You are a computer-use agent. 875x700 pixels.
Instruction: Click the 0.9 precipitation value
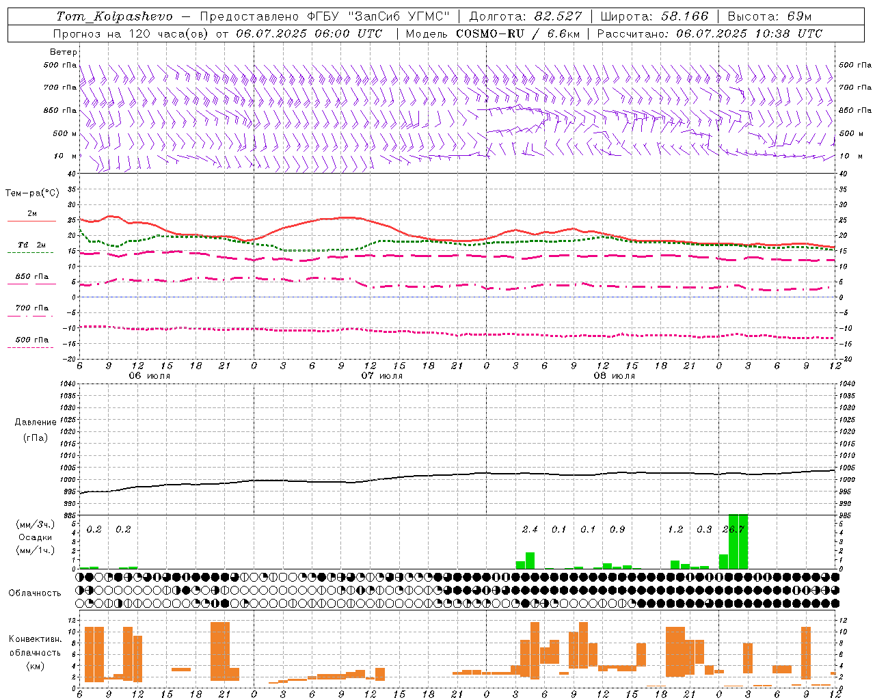coord(617,529)
